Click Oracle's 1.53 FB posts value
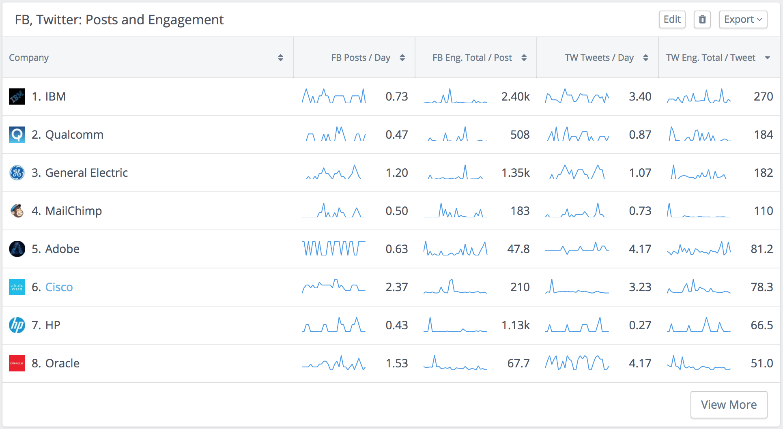This screenshot has width=783, height=429. pyautogui.click(x=397, y=363)
